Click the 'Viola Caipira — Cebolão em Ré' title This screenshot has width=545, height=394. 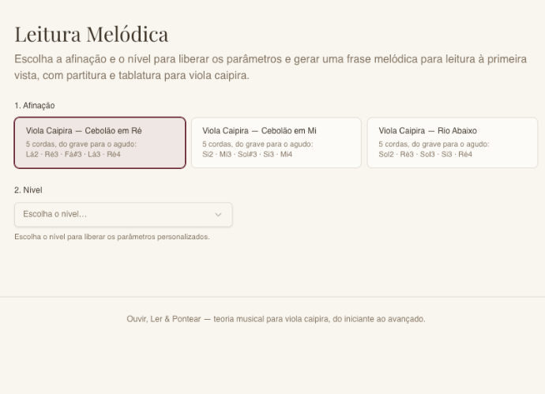click(84, 131)
